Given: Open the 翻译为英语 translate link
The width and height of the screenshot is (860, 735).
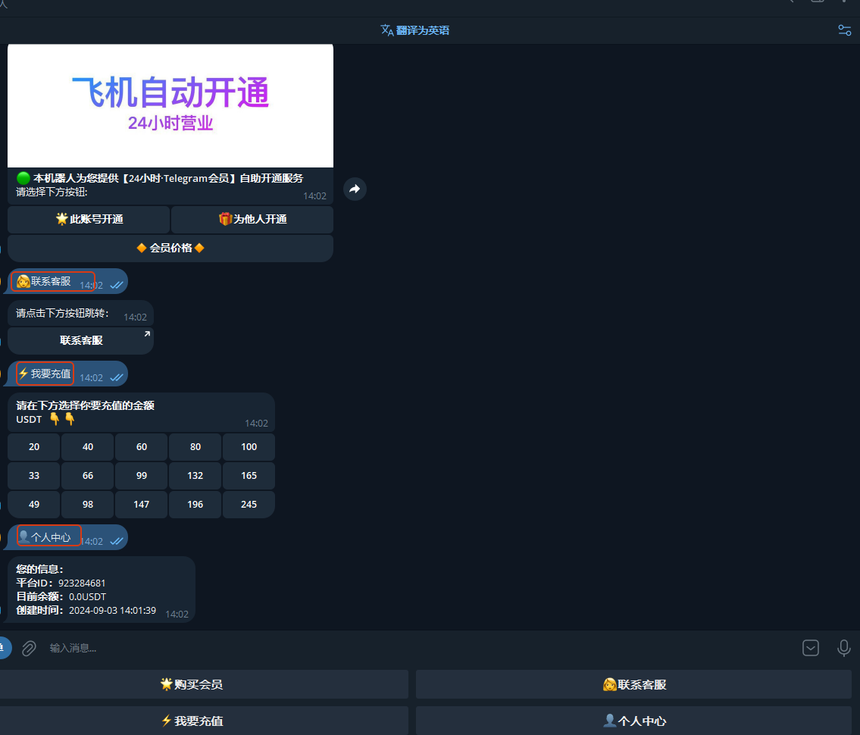Looking at the screenshot, I should point(422,30).
